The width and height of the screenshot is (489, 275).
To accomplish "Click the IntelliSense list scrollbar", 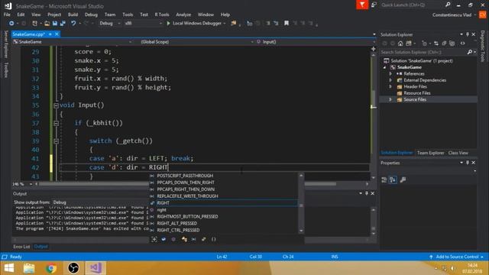I will pyautogui.click(x=301, y=203).
